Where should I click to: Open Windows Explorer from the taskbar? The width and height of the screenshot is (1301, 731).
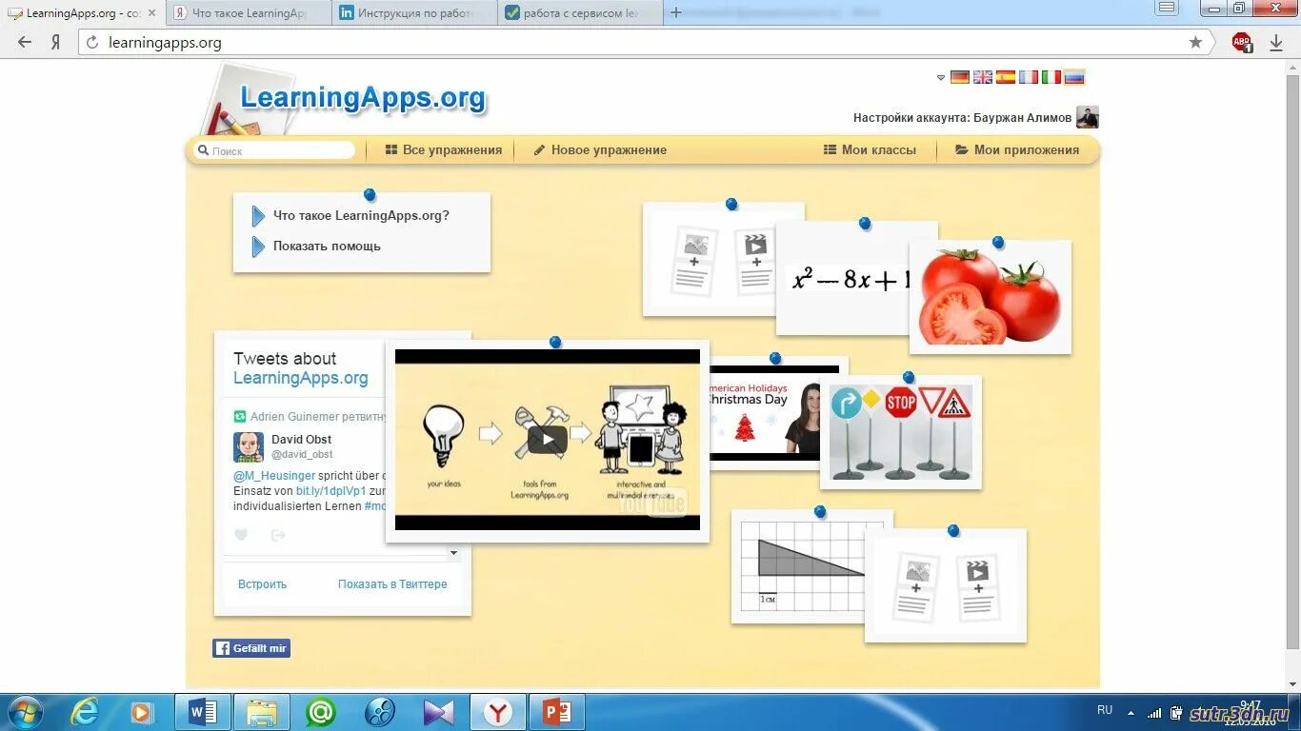(x=262, y=712)
